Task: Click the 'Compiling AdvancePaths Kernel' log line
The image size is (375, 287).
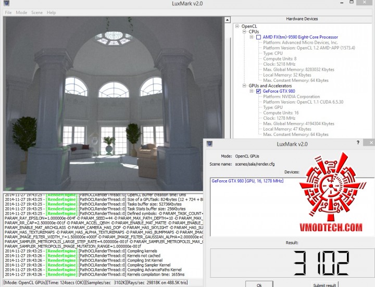Action: 93,270
